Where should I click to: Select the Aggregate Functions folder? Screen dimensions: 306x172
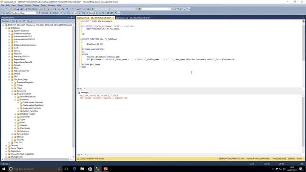pos(32,108)
